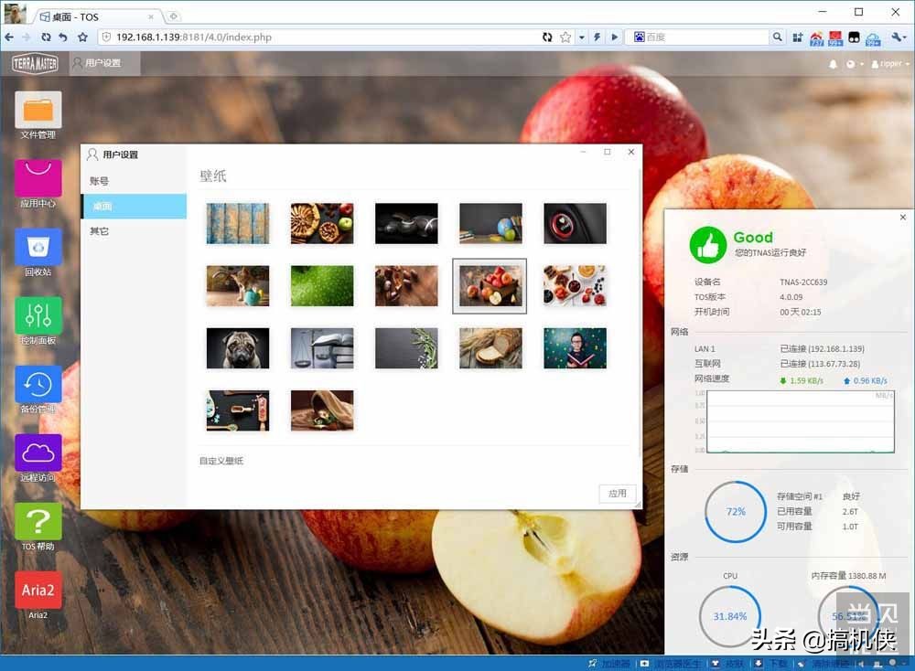Viewport: 915px width, 671px height.
Task: Click the browser address bar
Action: pos(320,37)
